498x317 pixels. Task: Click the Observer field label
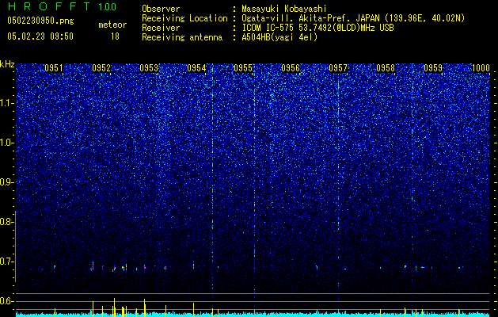[x=161, y=9]
